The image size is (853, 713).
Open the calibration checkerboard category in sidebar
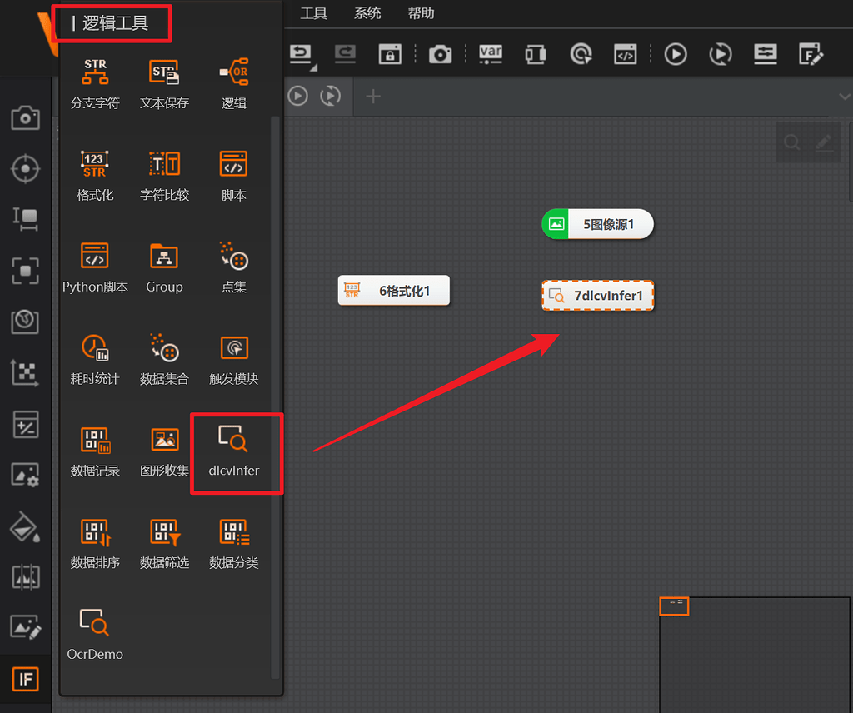[26, 372]
